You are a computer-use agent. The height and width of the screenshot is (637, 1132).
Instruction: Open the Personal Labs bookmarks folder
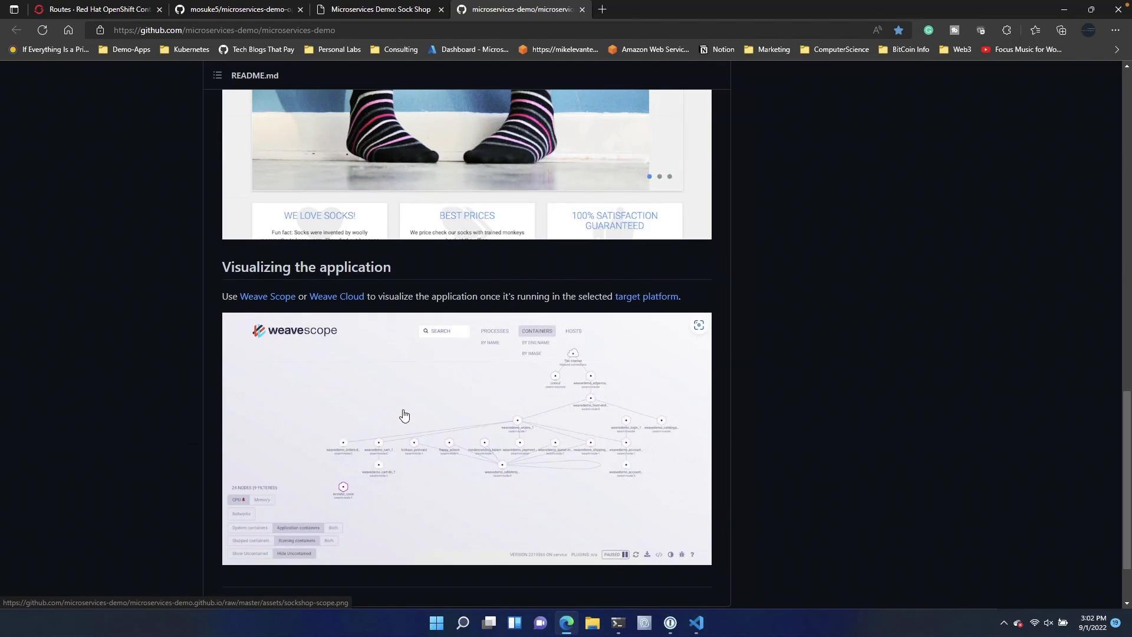click(333, 50)
